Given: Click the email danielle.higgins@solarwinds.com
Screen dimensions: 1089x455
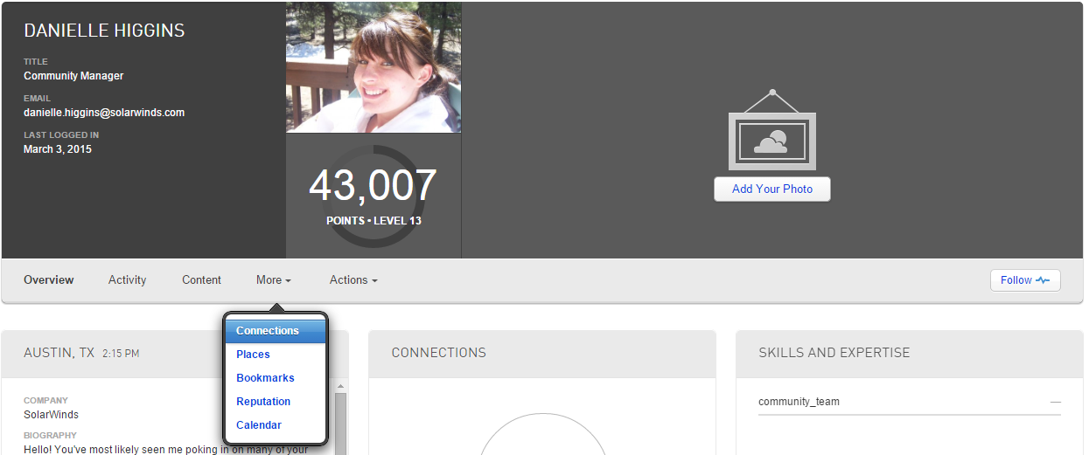Looking at the screenshot, I should 104,113.
